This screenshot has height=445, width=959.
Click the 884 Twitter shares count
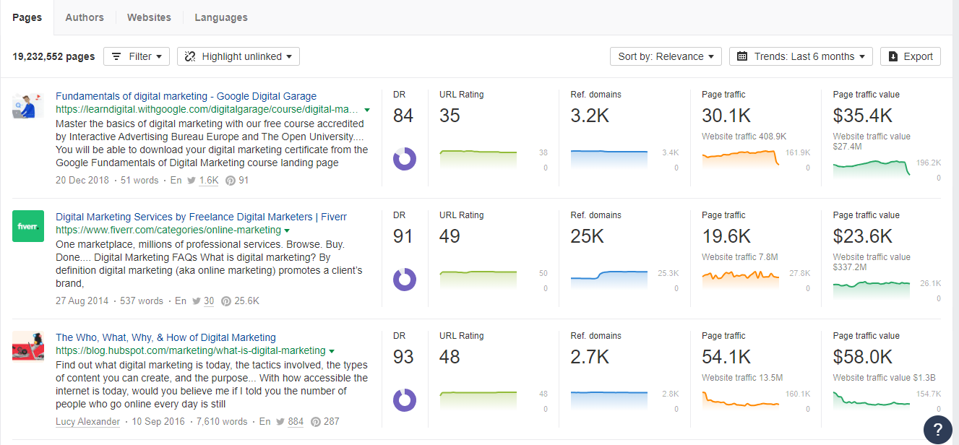point(296,422)
